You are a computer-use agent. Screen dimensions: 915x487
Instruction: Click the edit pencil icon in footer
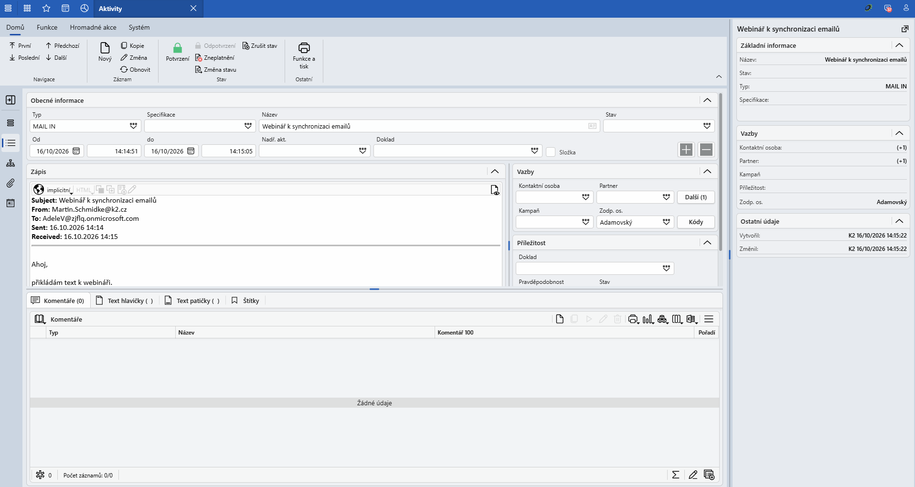[x=693, y=475]
